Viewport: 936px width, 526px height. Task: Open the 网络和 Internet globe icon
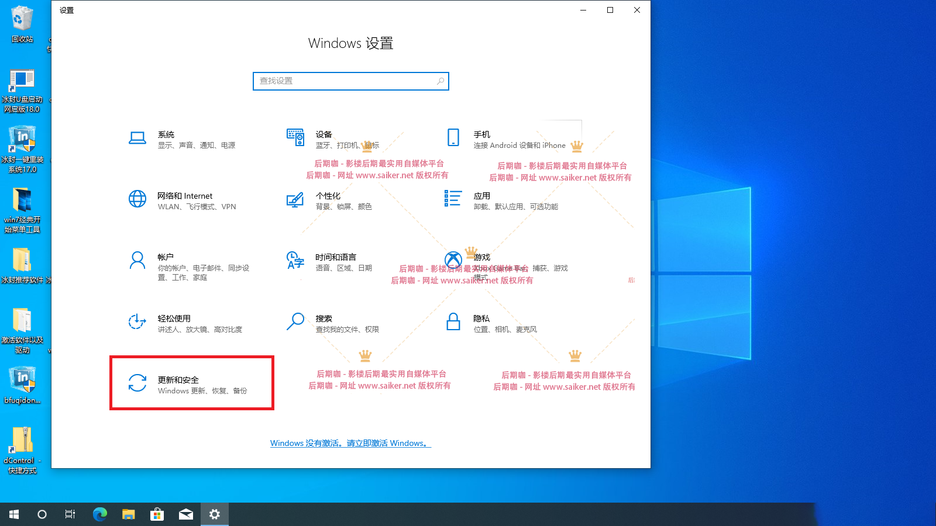137,199
